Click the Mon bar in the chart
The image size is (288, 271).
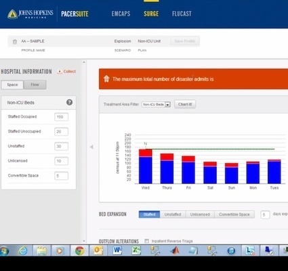point(253,173)
